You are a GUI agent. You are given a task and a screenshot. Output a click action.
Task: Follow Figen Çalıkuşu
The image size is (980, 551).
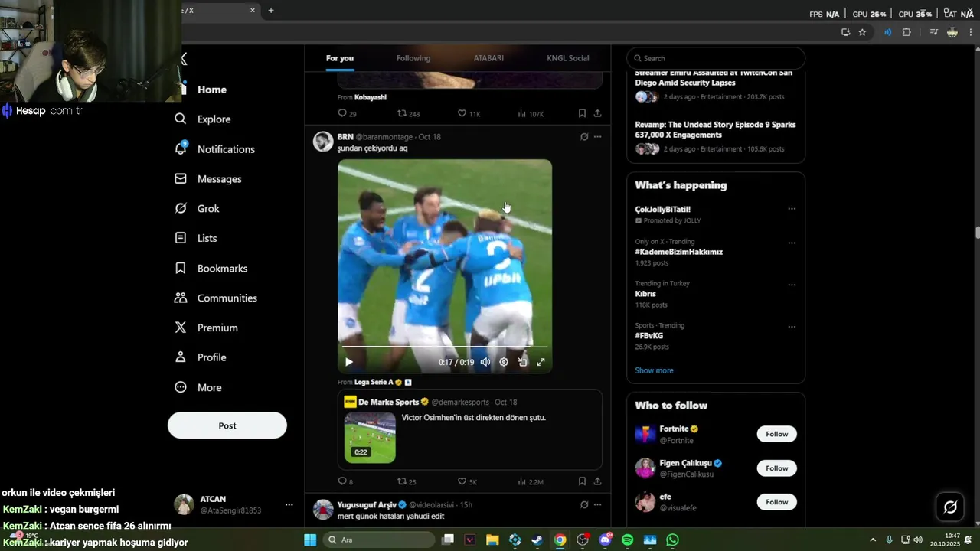(x=776, y=468)
